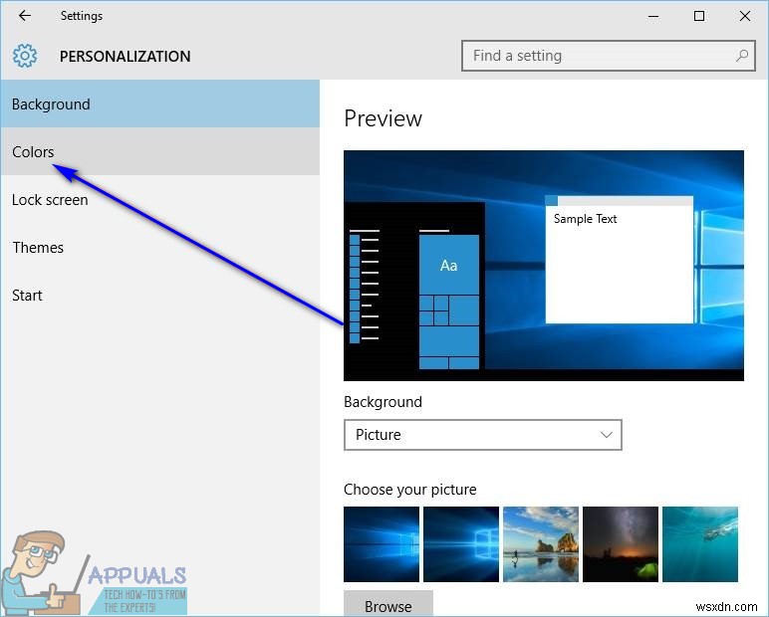The width and height of the screenshot is (769, 617).
Task: Pick the beach rocks wallpaper thumbnail
Action: tap(541, 544)
